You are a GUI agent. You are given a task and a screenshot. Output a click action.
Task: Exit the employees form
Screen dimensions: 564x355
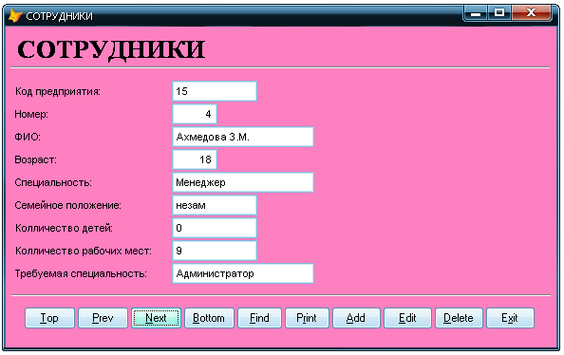(510, 318)
